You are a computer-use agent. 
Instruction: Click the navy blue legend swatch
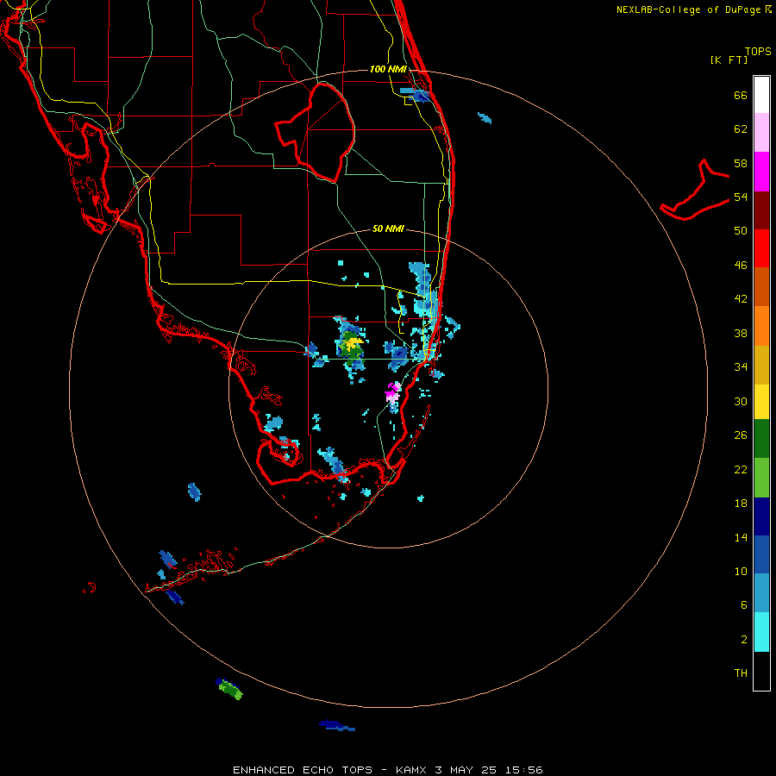[x=761, y=516]
